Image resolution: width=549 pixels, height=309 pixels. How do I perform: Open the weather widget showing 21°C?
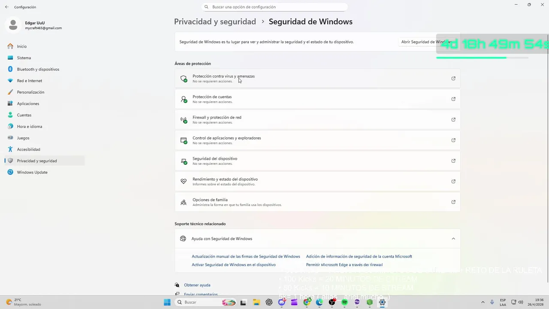pos(24,302)
